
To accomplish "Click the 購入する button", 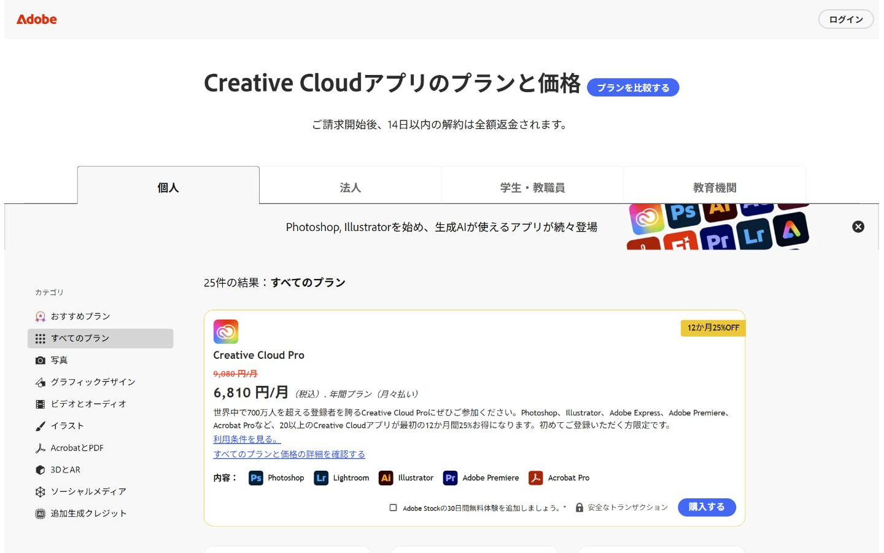I will [707, 507].
